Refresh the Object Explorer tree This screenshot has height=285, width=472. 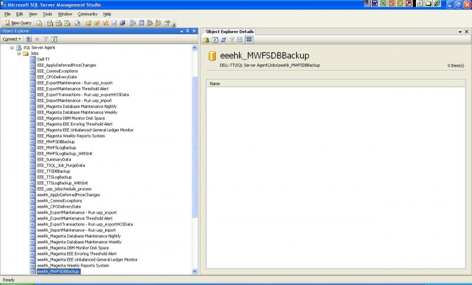click(x=54, y=39)
